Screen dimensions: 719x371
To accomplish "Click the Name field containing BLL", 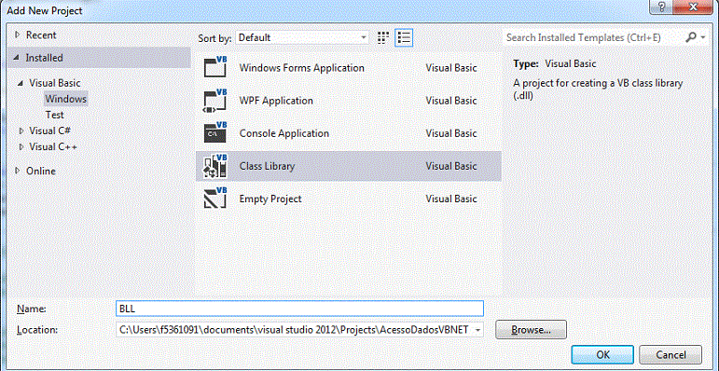I will 300,309.
